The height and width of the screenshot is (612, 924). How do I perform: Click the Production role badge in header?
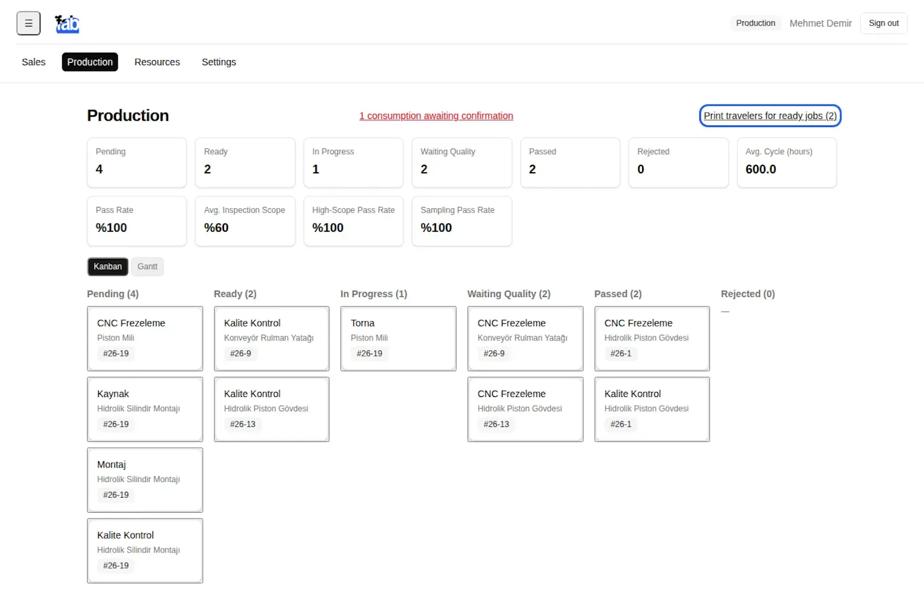[755, 23]
